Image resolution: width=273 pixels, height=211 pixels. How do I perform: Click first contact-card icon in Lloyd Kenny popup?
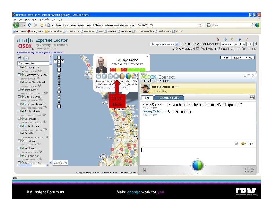point(99,76)
